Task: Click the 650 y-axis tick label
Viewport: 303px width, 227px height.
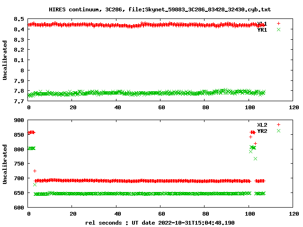Action: [x=19, y=193]
